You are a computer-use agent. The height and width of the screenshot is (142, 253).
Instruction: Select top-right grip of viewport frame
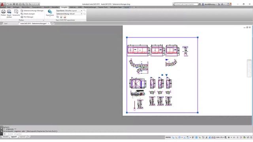coord(198,37)
